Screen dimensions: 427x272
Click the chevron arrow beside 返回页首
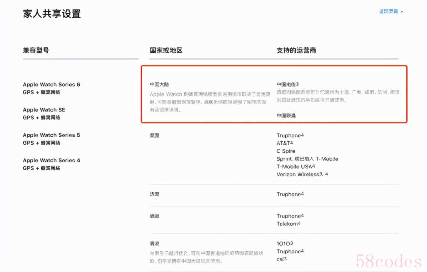click(x=402, y=12)
